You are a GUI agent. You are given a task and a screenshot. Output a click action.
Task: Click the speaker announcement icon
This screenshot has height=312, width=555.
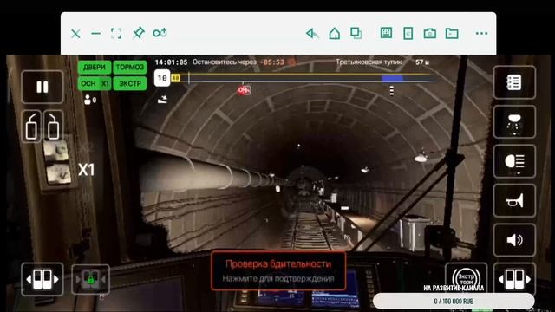514,240
